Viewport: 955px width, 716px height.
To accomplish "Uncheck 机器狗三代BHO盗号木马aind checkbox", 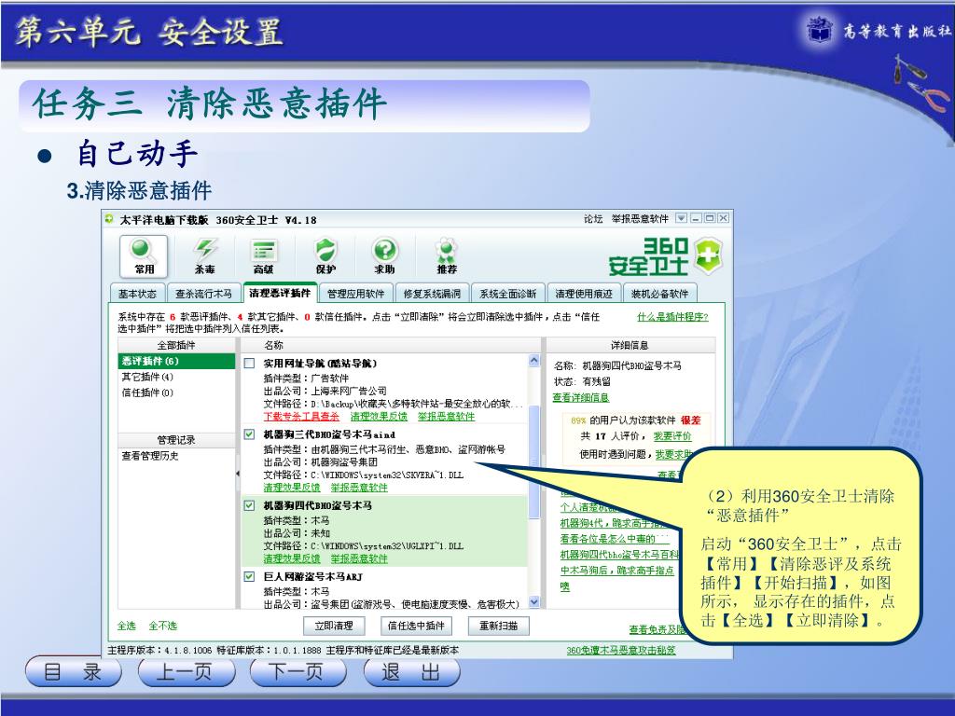I will (x=249, y=434).
